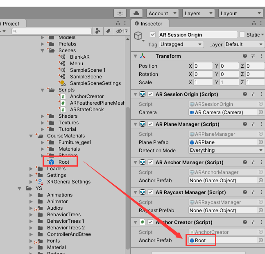Open the GameObject cube icon picker

click(138, 36)
